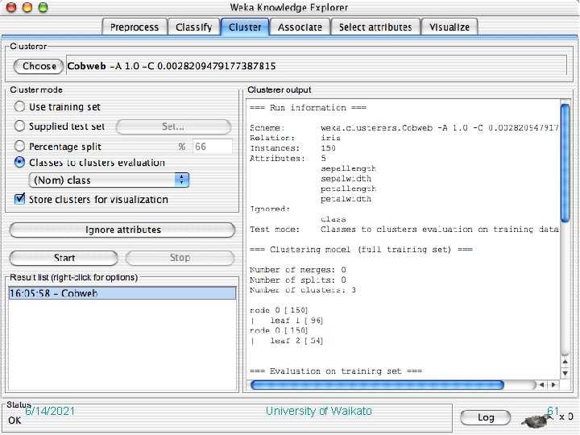Click the 'Number of merges: 0' line
Image resolution: width=580 pixels, height=435 pixels.
(x=298, y=270)
